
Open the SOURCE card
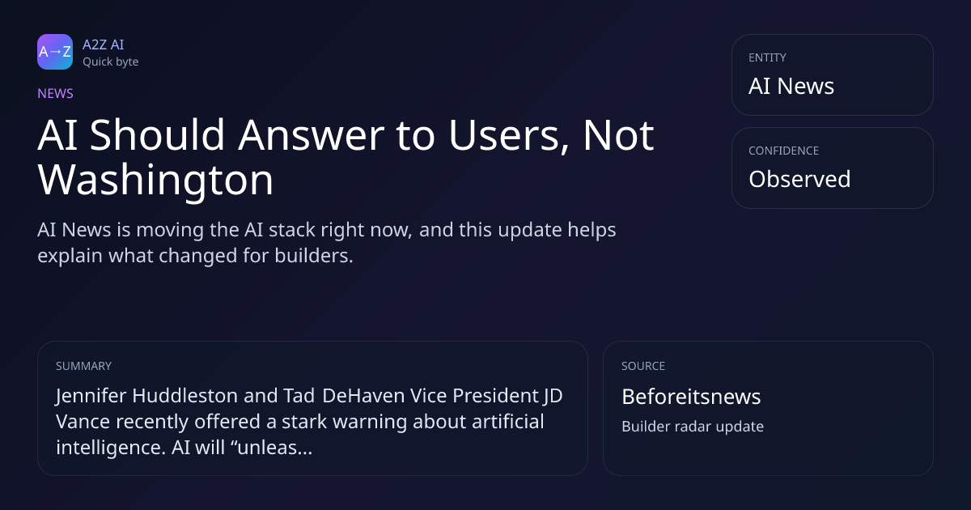coord(767,408)
